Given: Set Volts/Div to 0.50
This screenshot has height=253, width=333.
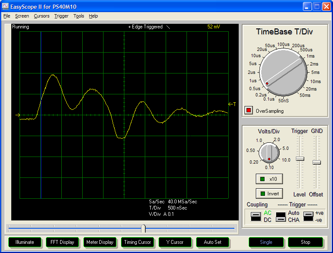Looking at the screenshot, I should click(x=250, y=150).
